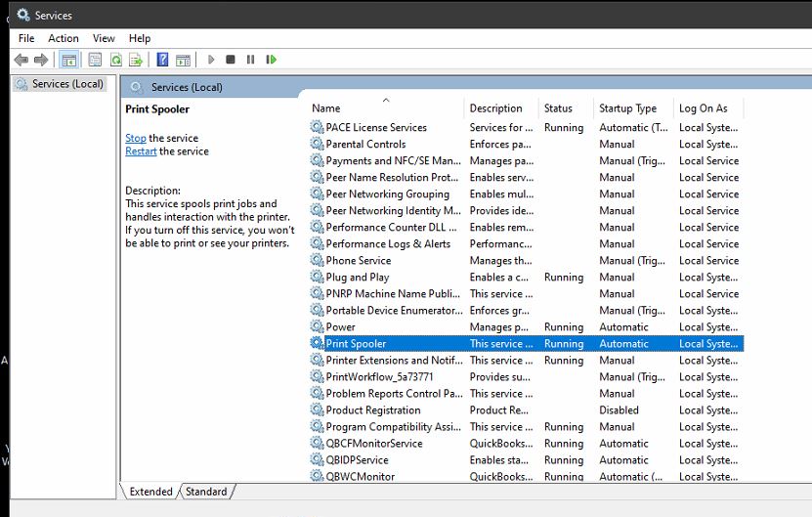Click the Stop the service link
This screenshot has height=517, width=812.
coord(136,138)
